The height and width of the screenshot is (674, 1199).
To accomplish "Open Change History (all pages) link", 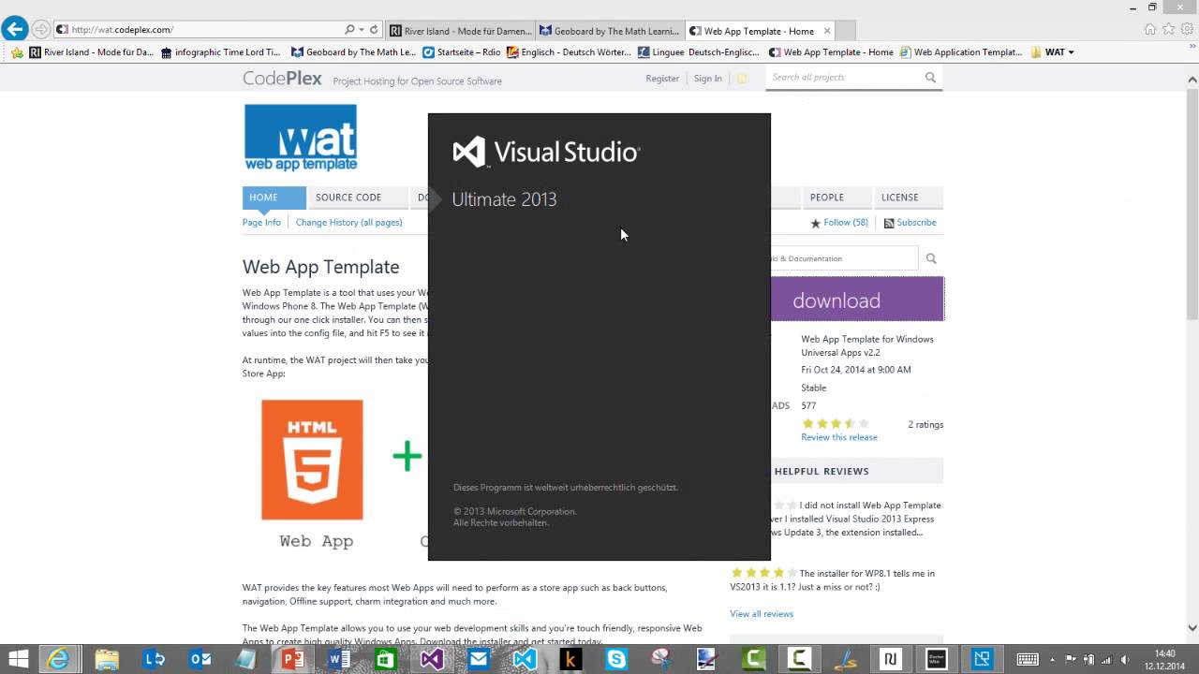I will (x=348, y=223).
